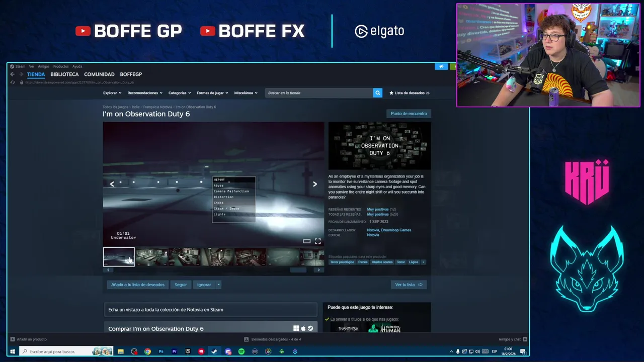Select the first highlighted underwater screenshot thumbnail
This screenshot has height=362, width=644.
(x=119, y=257)
